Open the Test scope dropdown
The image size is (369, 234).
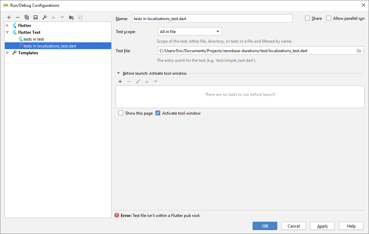tap(218, 31)
